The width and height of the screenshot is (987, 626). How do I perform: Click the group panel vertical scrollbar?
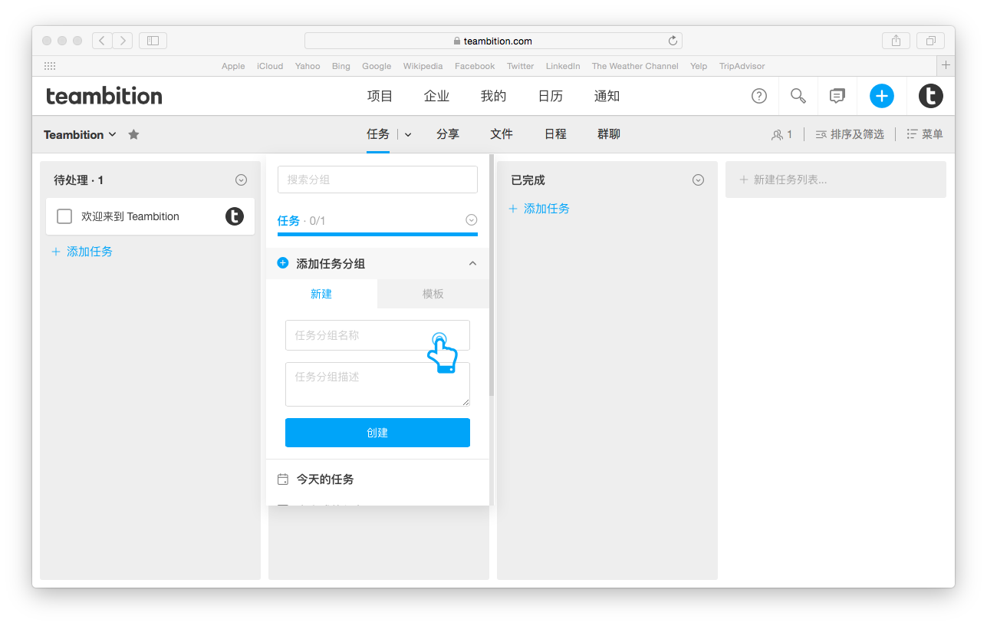492,276
